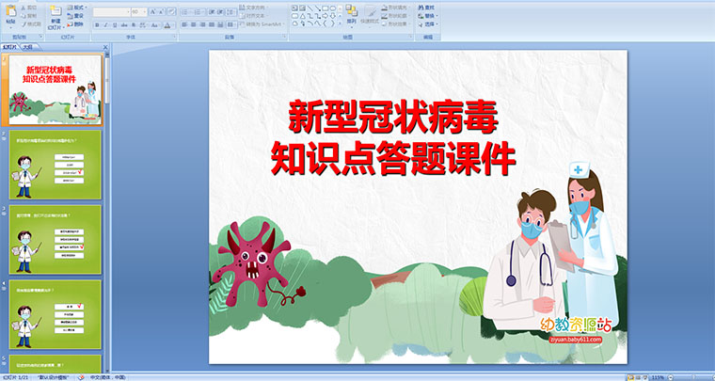Reset the slide layout (重设)
The height and width of the screenshot is (381, 715).
75,16
